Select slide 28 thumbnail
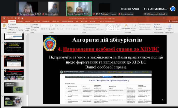178x108 pixels. pyautogui.click(x=14, y=48)
